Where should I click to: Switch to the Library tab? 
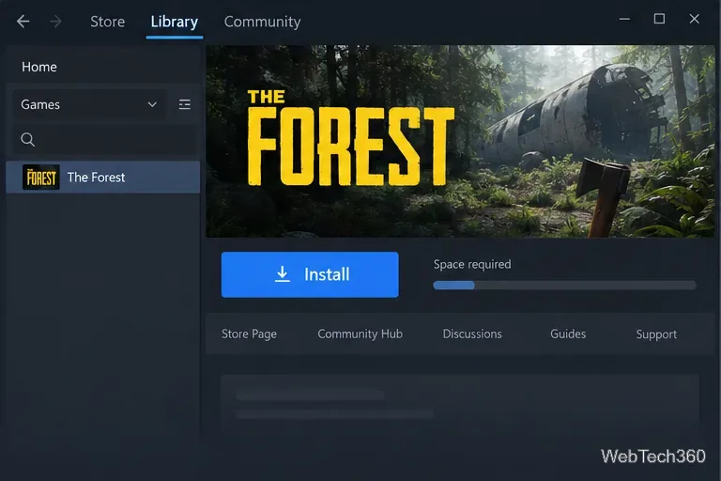coord(175,22)
